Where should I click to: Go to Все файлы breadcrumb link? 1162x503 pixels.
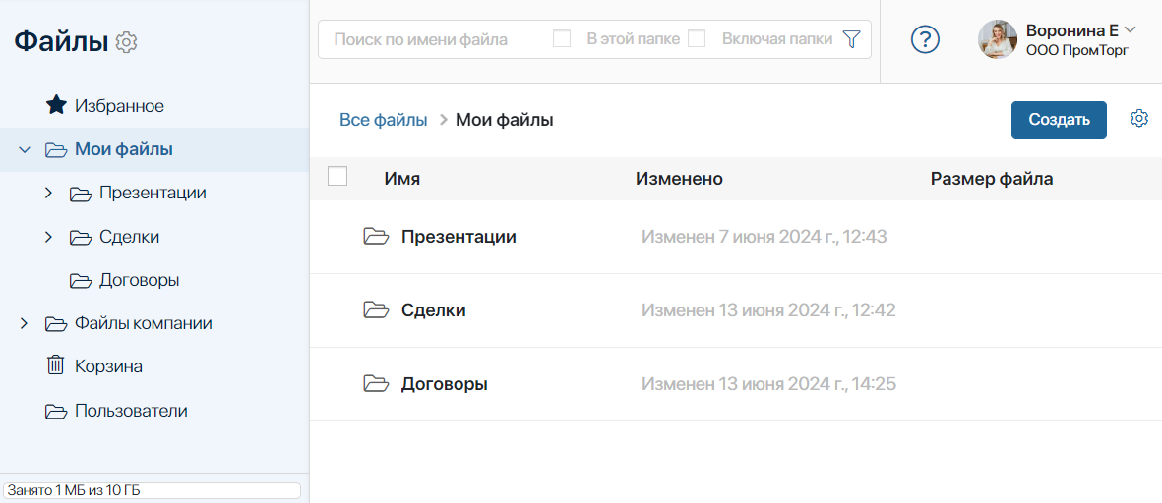pyautogui.click(x=383, y=120)
